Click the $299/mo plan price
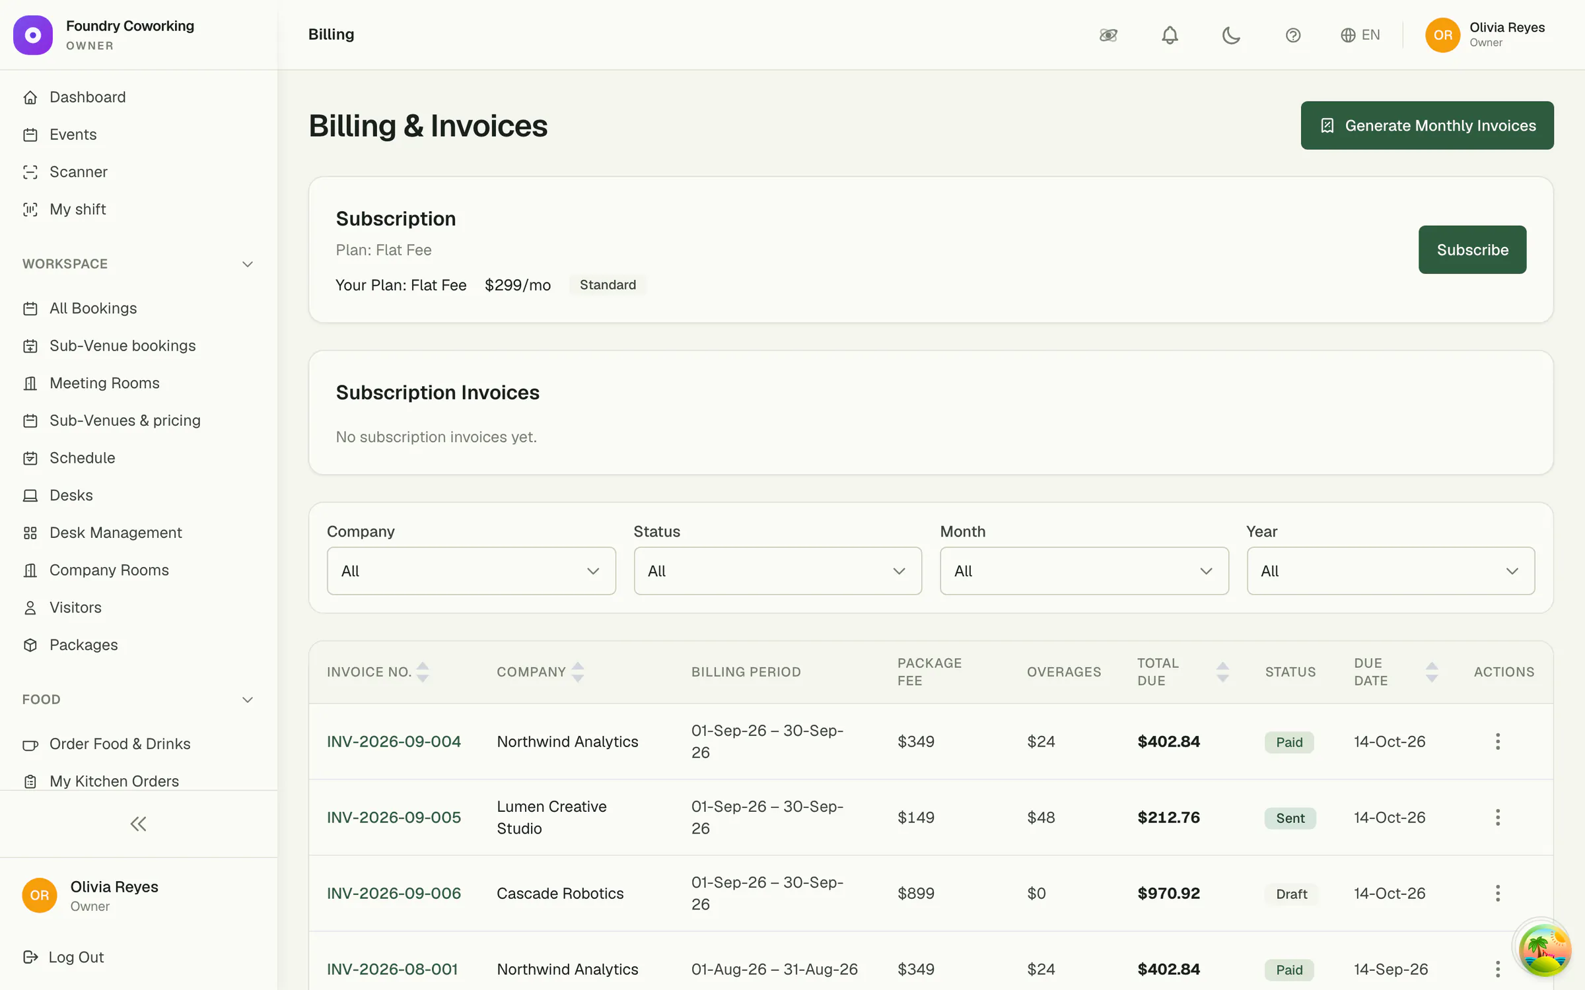The image size is (1585, 990). point(518,284)
